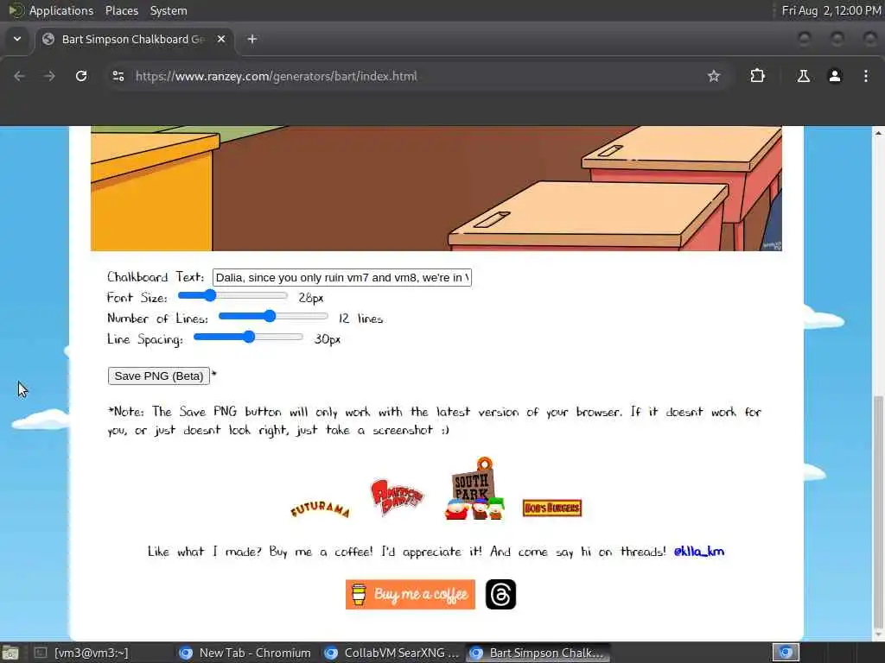Follow the @klla_km threads link
The height and width of the screenshot is (663, 885).
tap(698, 552)
